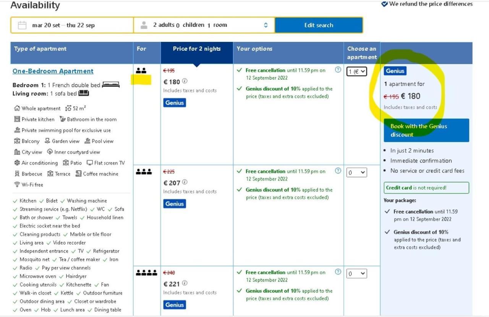Click the three-person occupancy icon
489x317 pixels.
[x=144, y=172]
